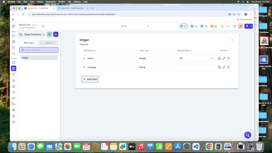Open Custom Code sidebar icon
Screen dimensions: 272x153
coord(14,92)
